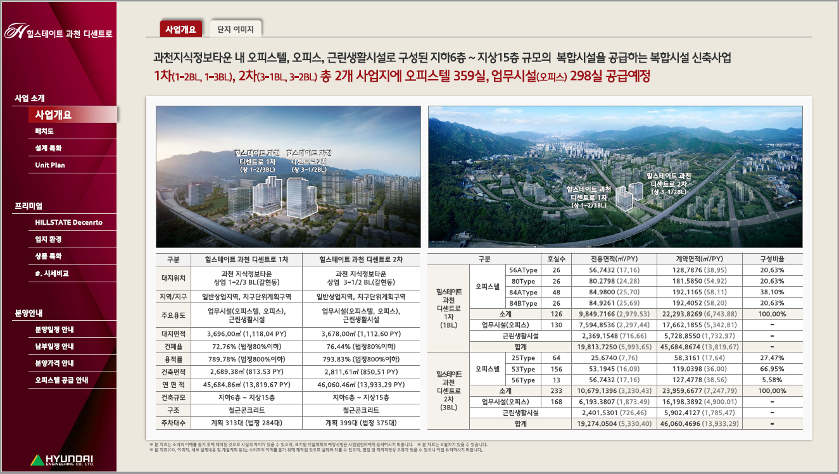Viewport: 839px width, 474px height.
Task: Click the 대지위치 row header
Action: pyautogui.click(x=173, y=278)
